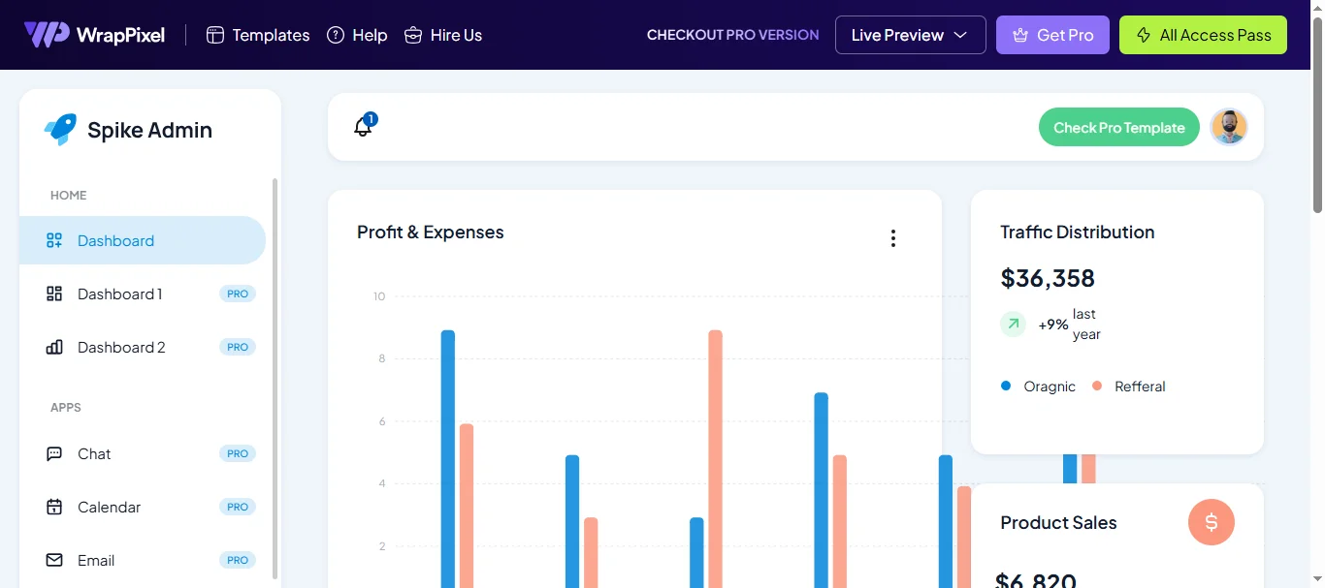The image size is (1325, 588).
Task: Click the Get Pro button
Action: click(x=1052, y=35)
